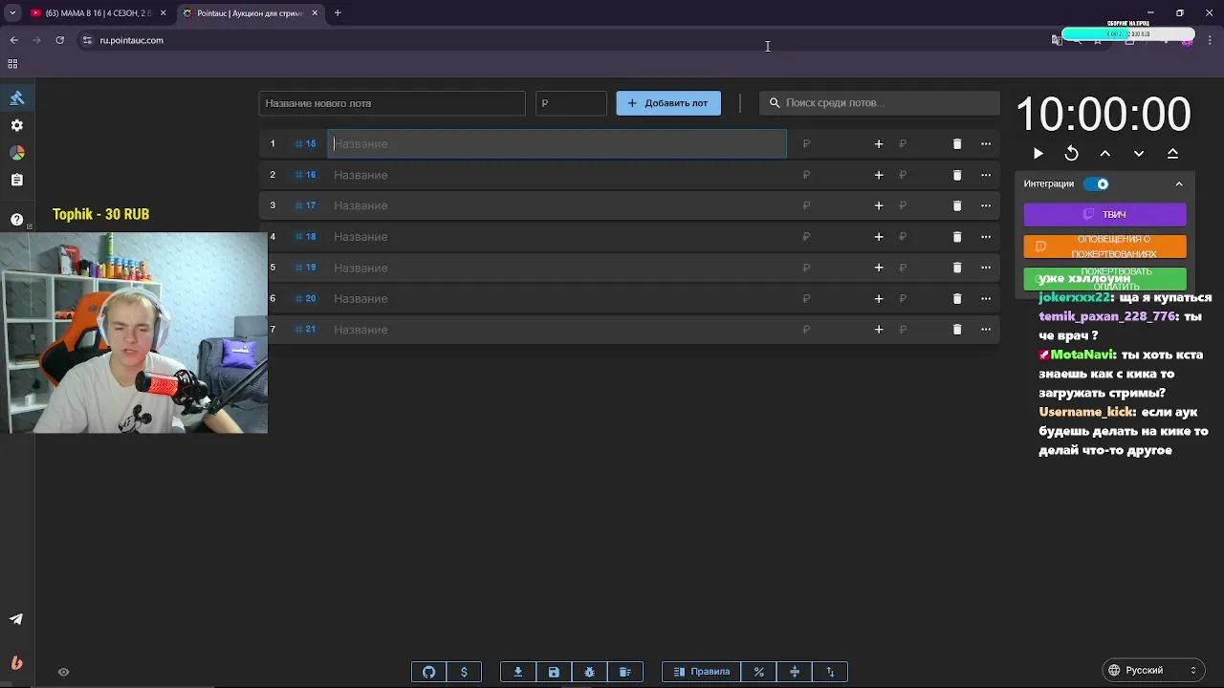Open the Правила rules button
The height and width of the screenshot is (688, 1224).
click(x=701, y=672)
